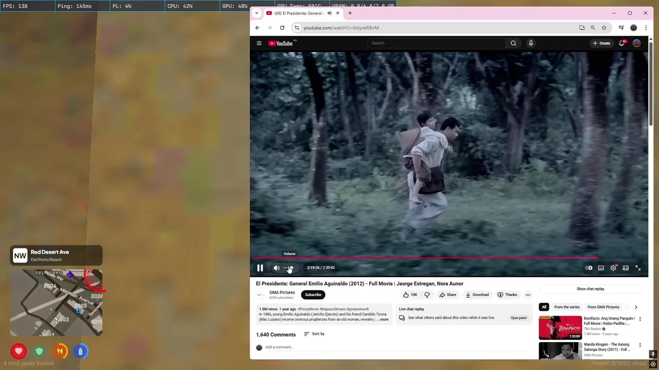
Task: Toggle the autoplay switch in player
Action: pyautogui.click(x=588, y=268)
